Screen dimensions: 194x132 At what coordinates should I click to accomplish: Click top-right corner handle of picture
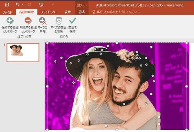pos(187,43)
